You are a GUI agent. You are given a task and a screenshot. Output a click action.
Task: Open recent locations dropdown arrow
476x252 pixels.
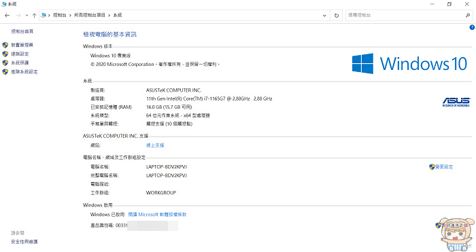[27, 16]
